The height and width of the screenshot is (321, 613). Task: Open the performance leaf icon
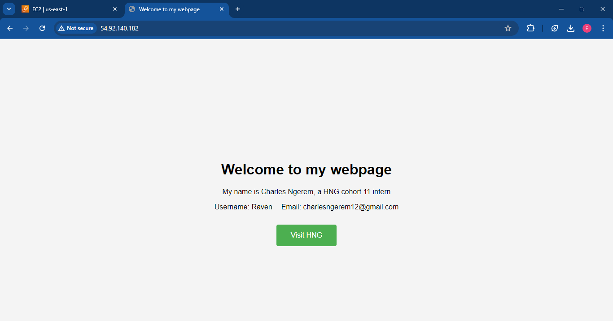pyautogui.click(x=555, y=28)
